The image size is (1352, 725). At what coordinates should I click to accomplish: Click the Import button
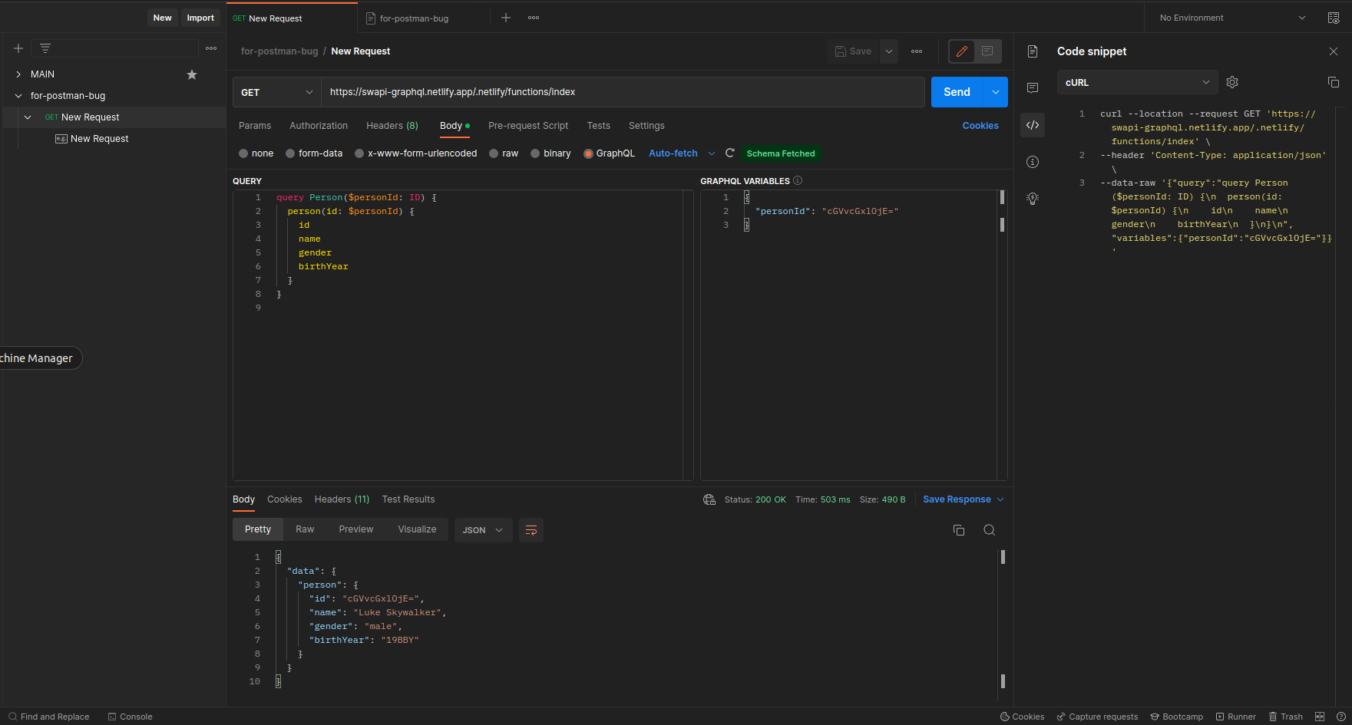(x=200, y=18)
